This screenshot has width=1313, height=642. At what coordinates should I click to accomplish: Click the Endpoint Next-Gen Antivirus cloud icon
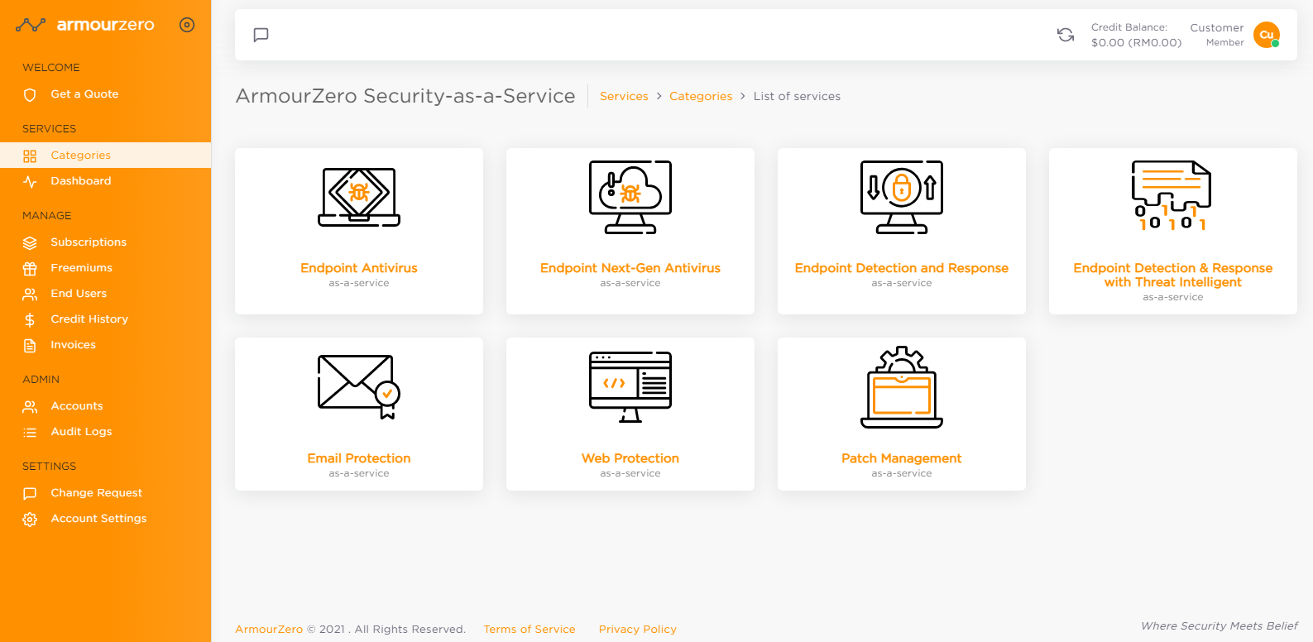pos(630,197)
